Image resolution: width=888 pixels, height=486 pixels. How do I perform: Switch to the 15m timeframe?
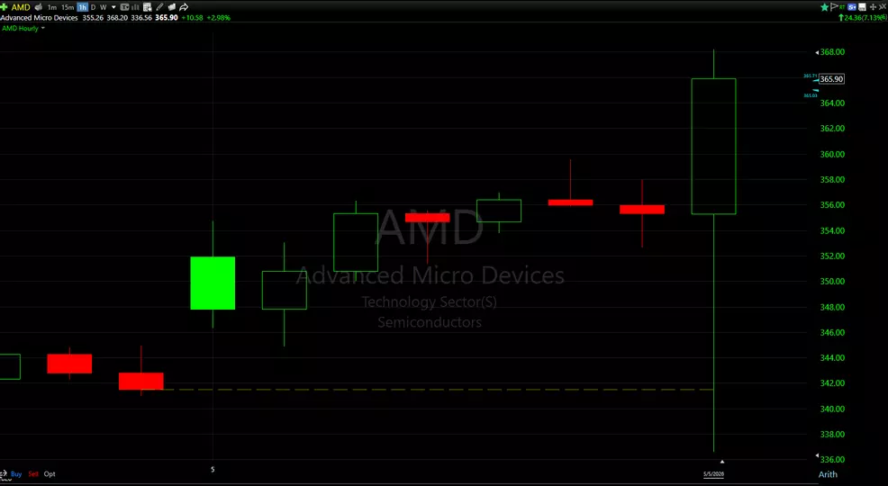68,7
